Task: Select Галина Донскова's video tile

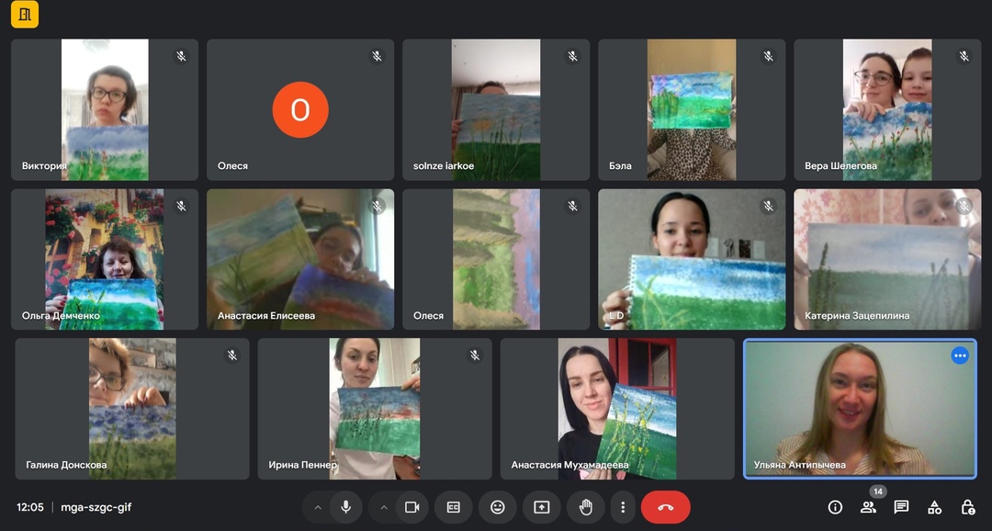Action: [132, 408]
